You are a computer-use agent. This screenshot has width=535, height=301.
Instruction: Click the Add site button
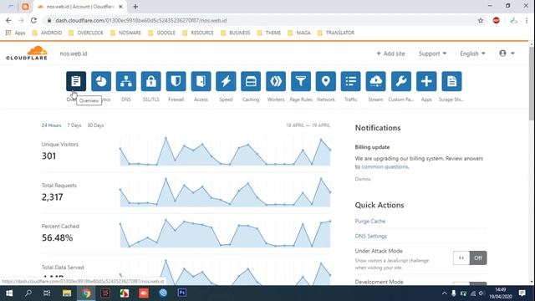click(390, 54)
